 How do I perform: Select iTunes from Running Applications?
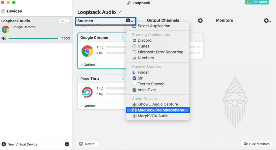pyautogui.click(x=158, y=46)
